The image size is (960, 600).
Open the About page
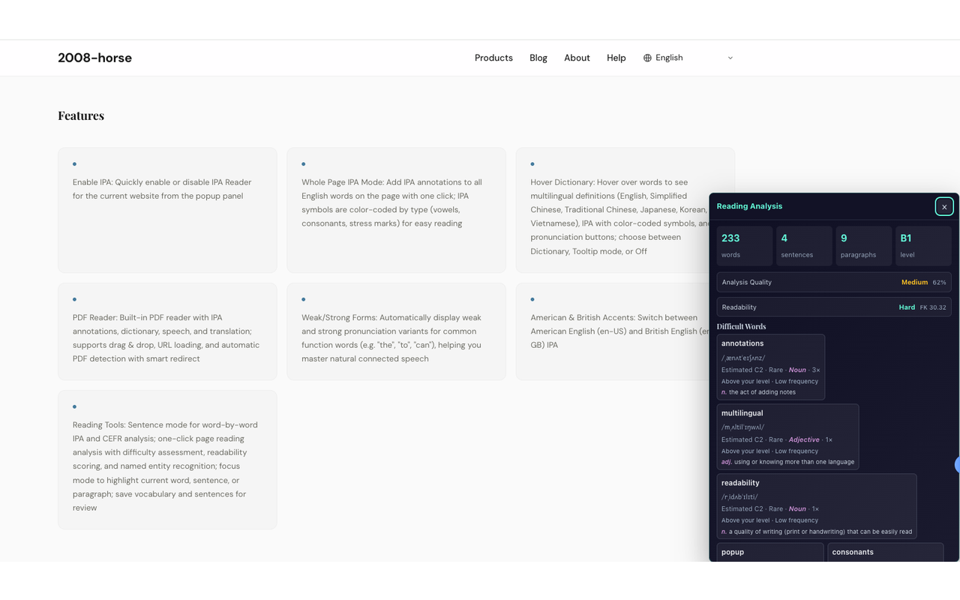577,58
